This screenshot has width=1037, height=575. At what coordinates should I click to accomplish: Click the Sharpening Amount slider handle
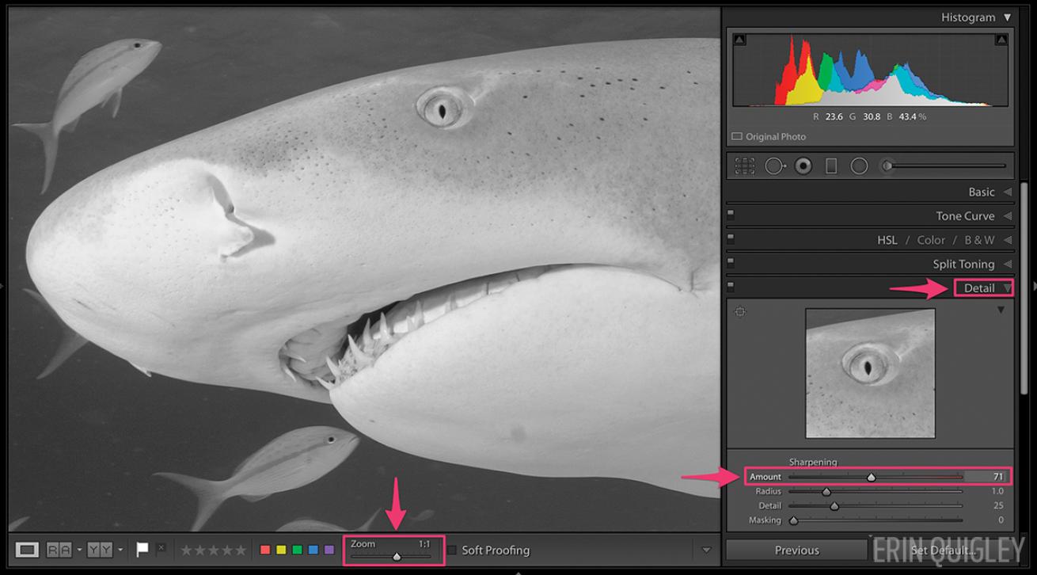[872, 478]
